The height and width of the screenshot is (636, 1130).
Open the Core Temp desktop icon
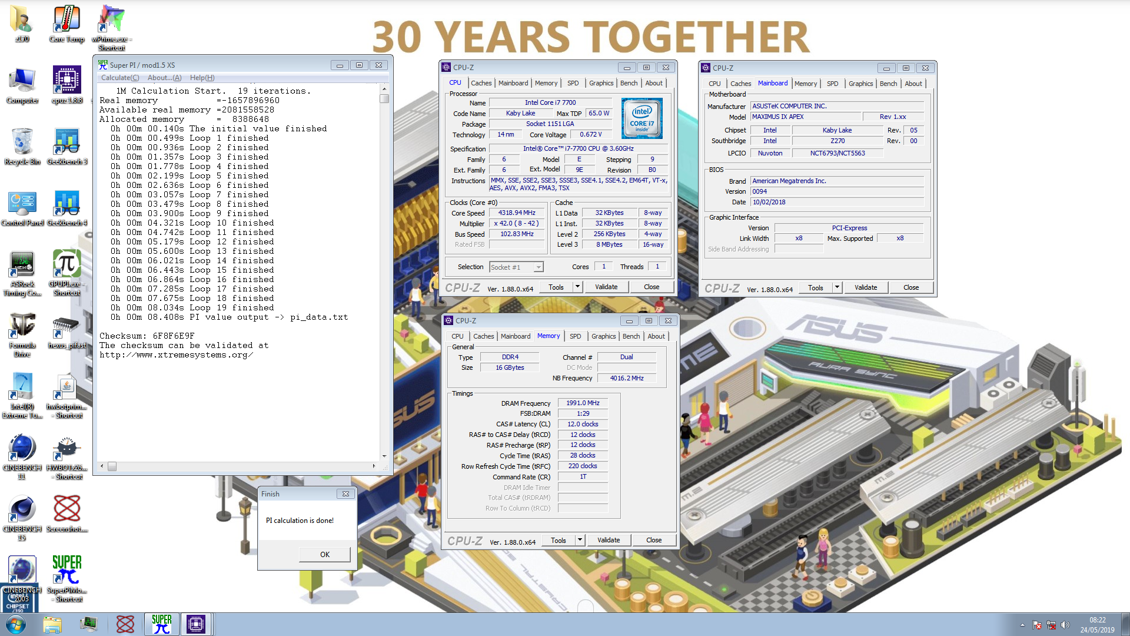click(67, 24)
